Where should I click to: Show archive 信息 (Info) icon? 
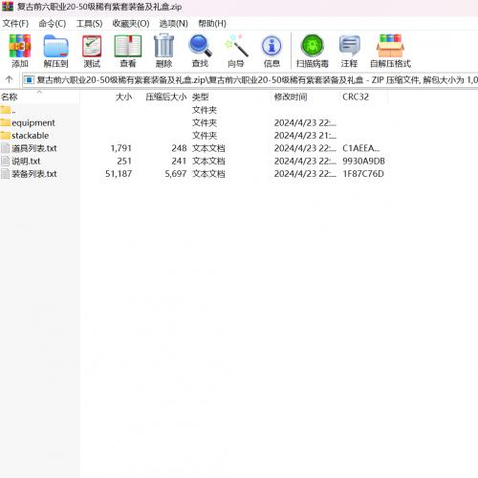click(x=272, y=51)
